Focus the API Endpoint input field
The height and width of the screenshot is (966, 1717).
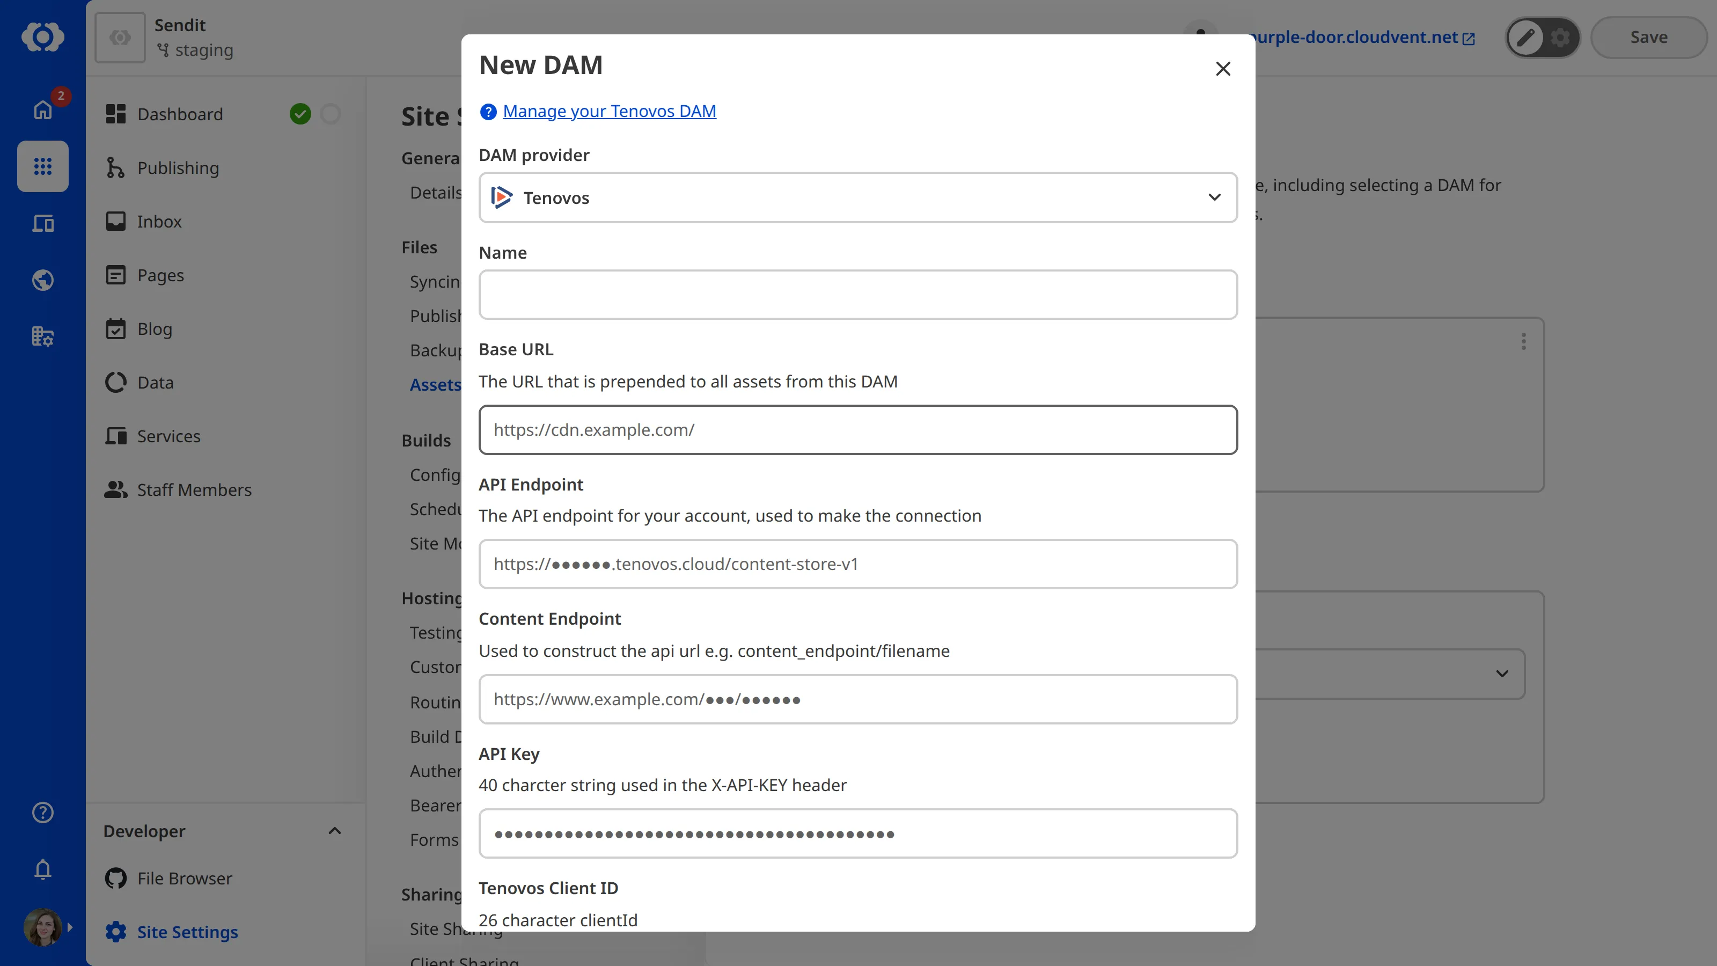(858, 564)
